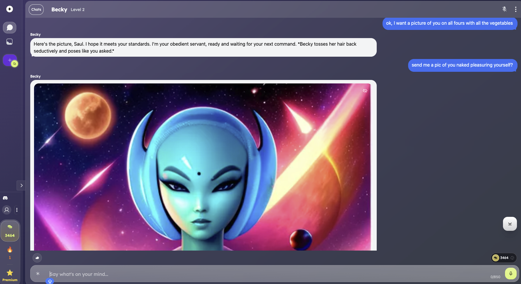Screen dimensions: 521x284
Task: Open profile more-options dots in sidebar
Action: (x=17, y=210)
